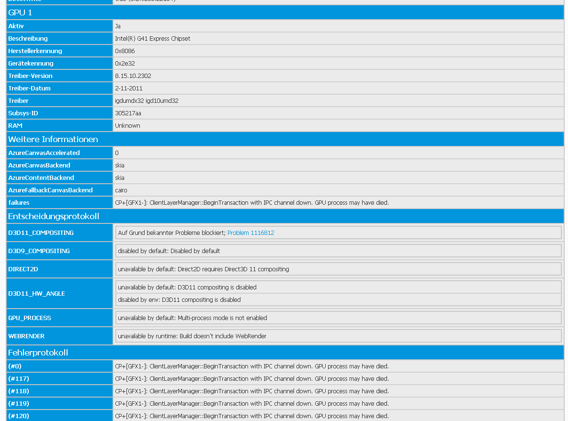Viewport: 568px width, 421px height.
Task: Select 'Auf Grund bekannter Probleme blockiert' text
Action: (x=172, y=233)
